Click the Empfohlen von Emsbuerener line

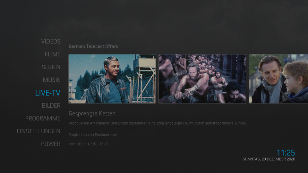click(93, 135)
